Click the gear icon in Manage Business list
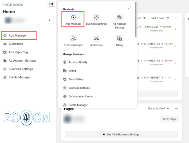The height and width of the screenshot is (143, 189). point(65,88)
